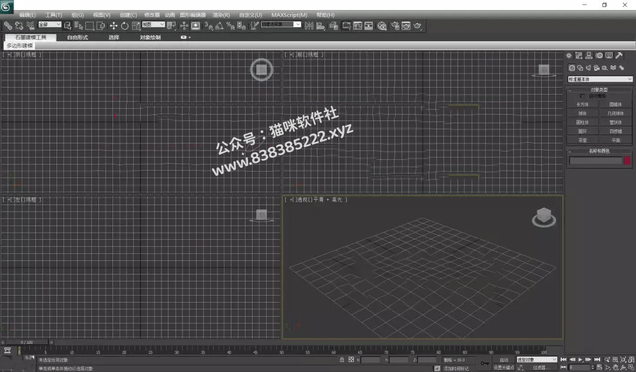Click the 长方体 box primitive button
Image resolution: width=636 pixels, height=372 pixels.
(x=582, y=105)
